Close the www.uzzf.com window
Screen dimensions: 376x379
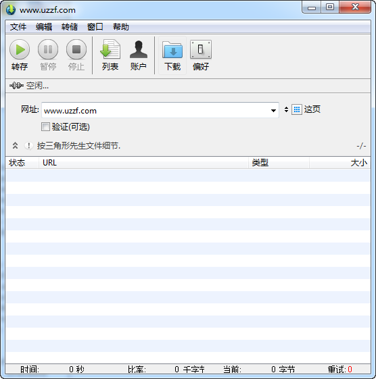click(x=355, y=7)
